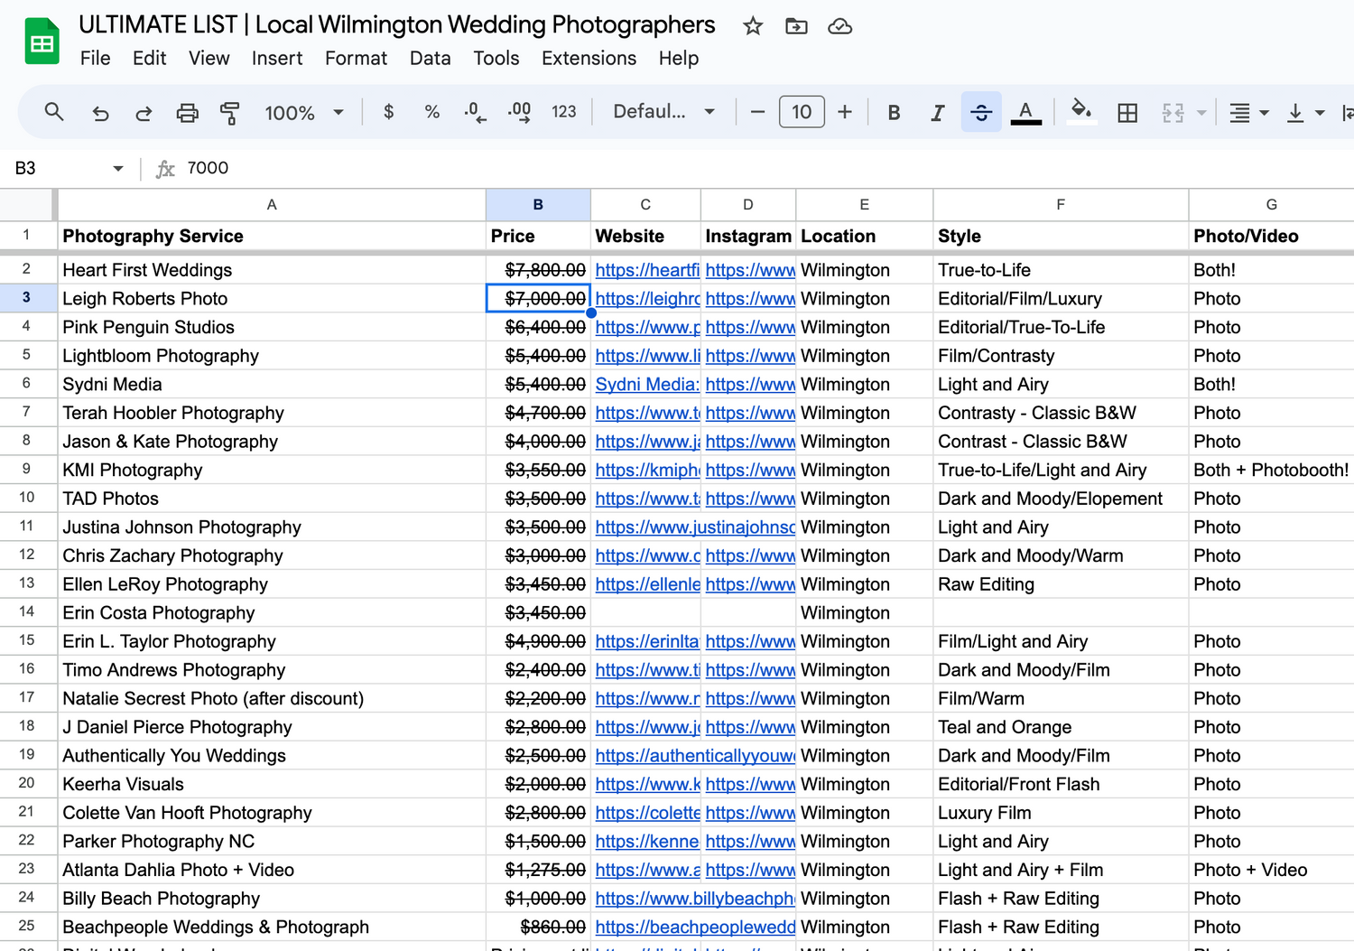Format as percent
This screenshot has width=1354, height=951.
point(431,112)
